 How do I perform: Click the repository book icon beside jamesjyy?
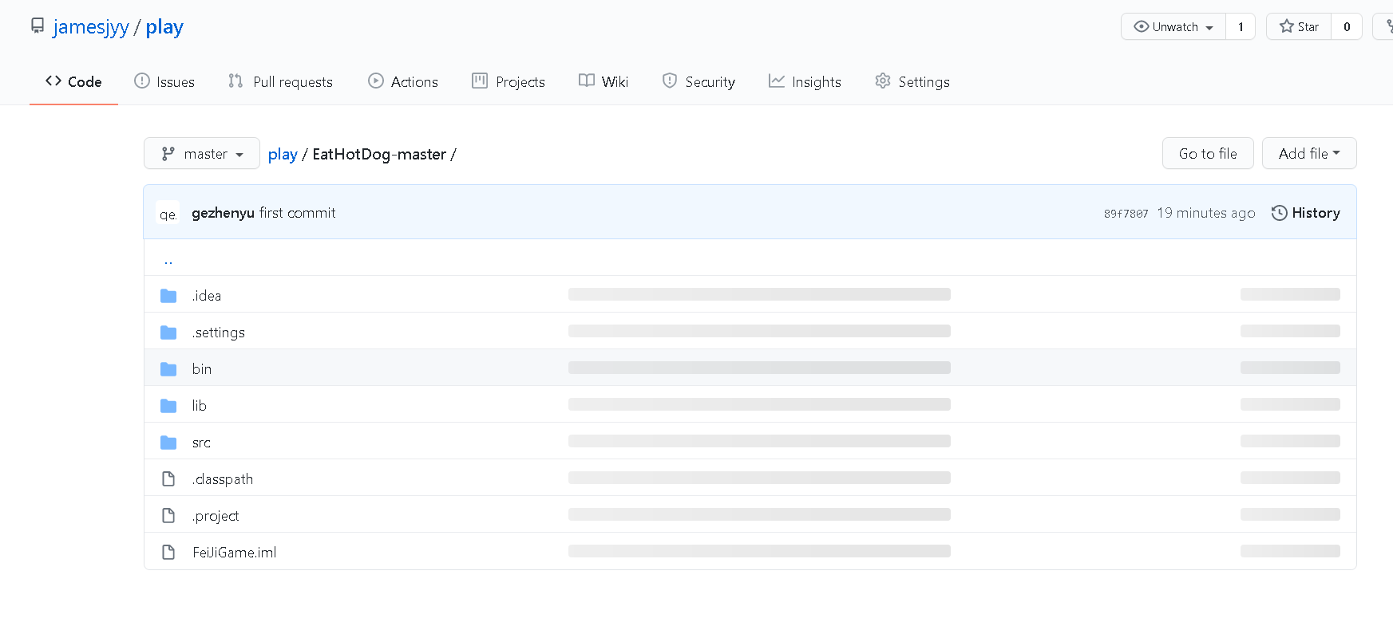[x=38, y=26]
